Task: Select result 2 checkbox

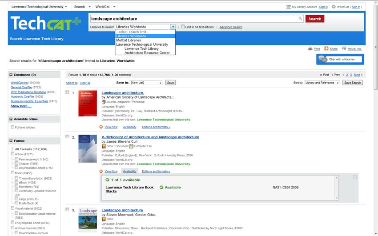Action: click(67, 136)
